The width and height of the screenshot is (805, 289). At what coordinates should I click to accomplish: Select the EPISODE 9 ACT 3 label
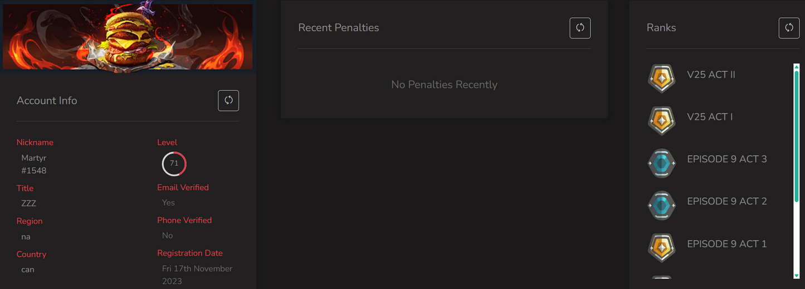(x=726, y=159)
